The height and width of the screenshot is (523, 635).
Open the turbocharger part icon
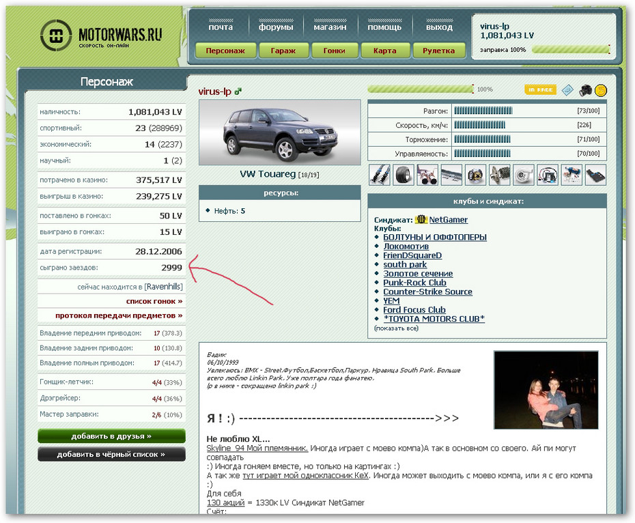tap(523, 175)
